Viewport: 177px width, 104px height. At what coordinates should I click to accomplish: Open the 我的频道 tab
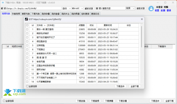(76, 14)
